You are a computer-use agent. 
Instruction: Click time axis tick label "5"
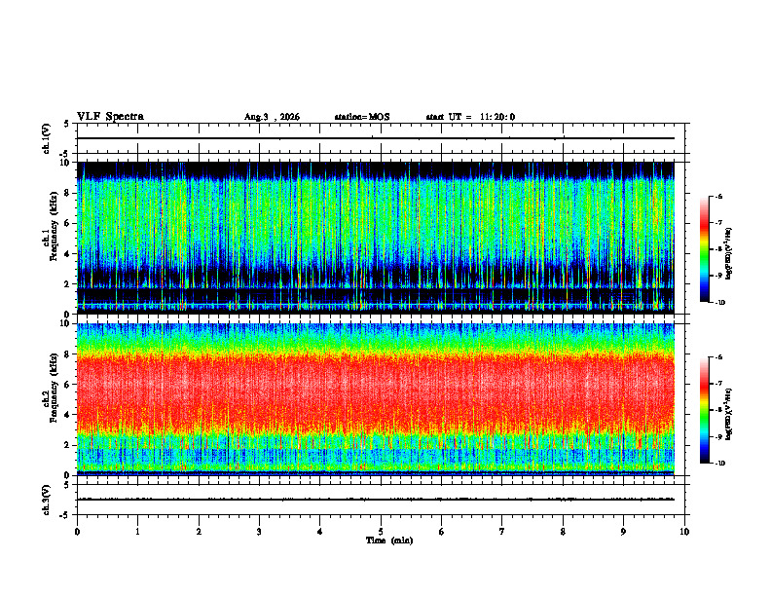[381, 532]
